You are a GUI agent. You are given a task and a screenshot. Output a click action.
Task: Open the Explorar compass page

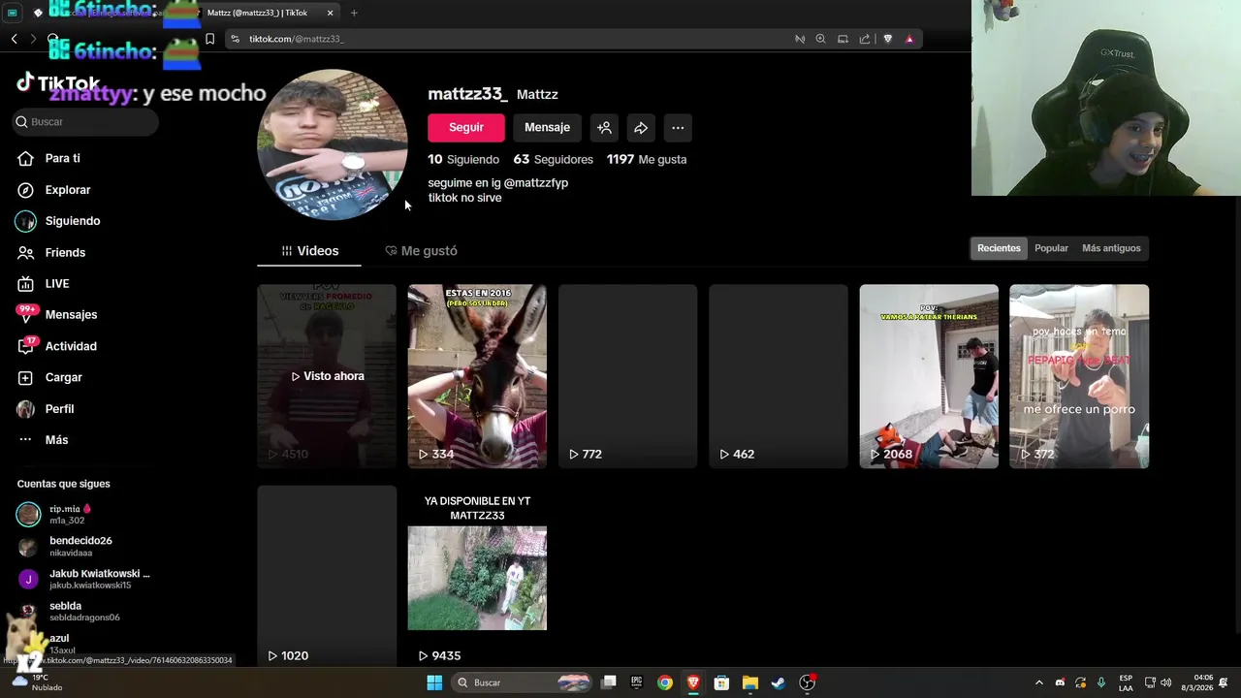pos(67,190)
